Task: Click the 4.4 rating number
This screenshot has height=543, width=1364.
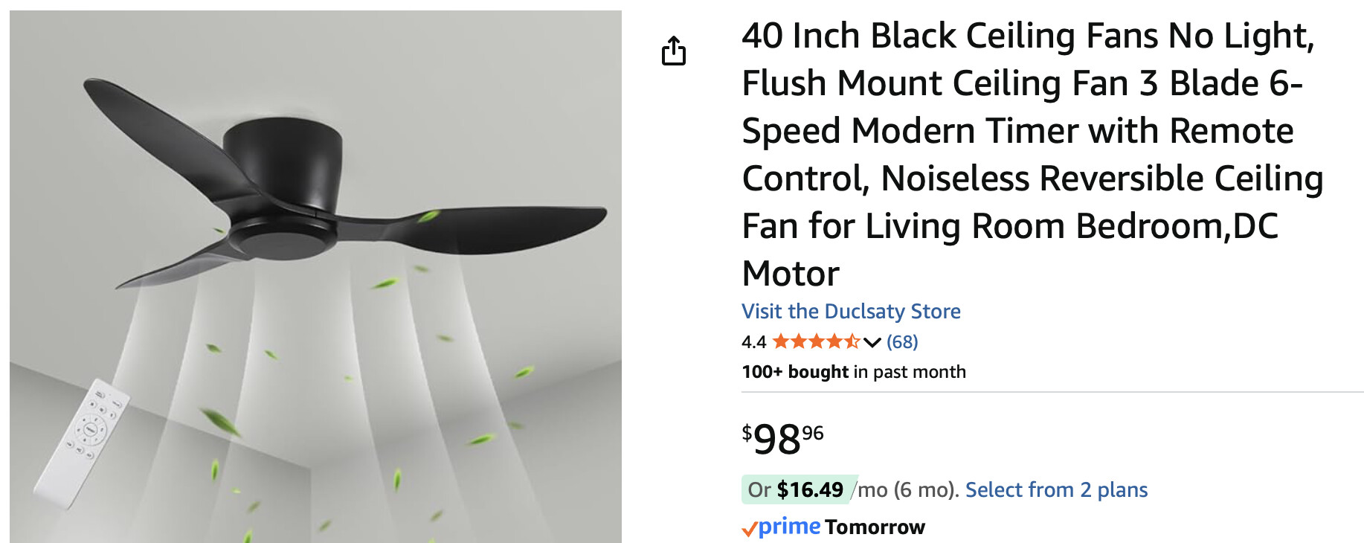Action: [x=753, y=341]
